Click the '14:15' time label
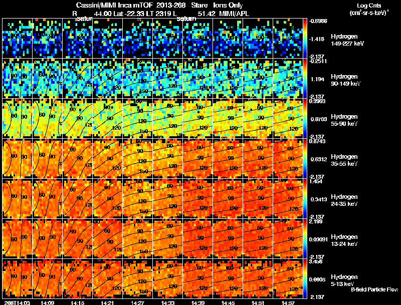Image resolution: width=401 pixels, height=305 pixels. [x=78, y=303]
